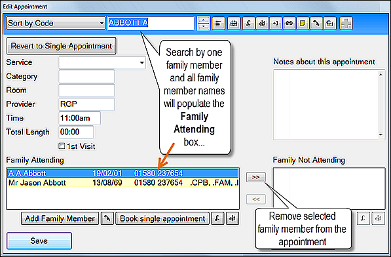391x257 pixels.
Task: Click the Time input field
Action: click(x=80, y=118)
